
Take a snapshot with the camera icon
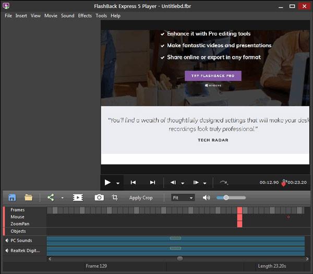click(99, 198)
